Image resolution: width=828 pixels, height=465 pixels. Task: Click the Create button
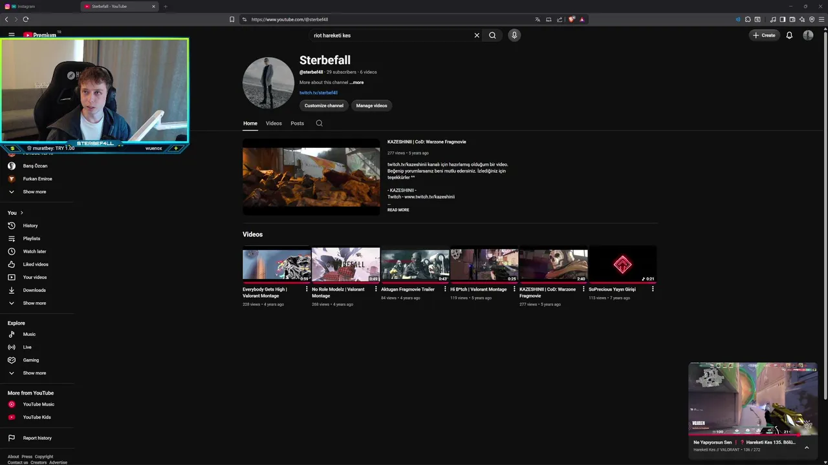tap(764, 36)
